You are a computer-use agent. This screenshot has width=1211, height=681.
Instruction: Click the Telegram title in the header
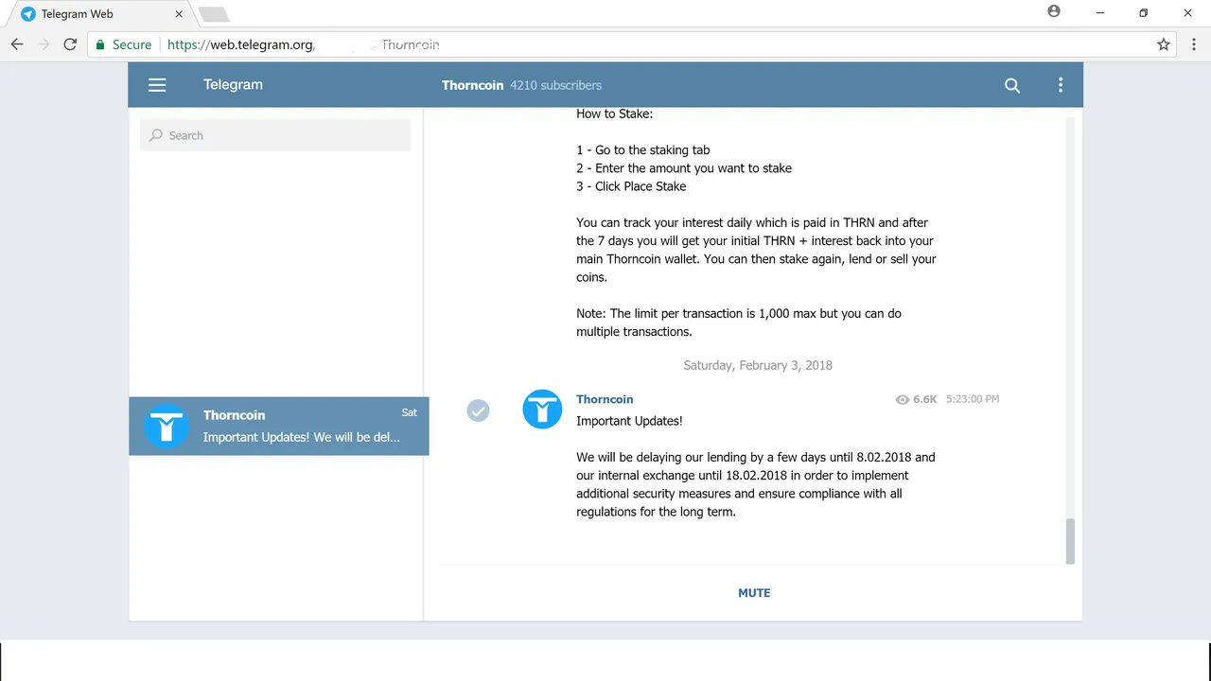point(233,84)
